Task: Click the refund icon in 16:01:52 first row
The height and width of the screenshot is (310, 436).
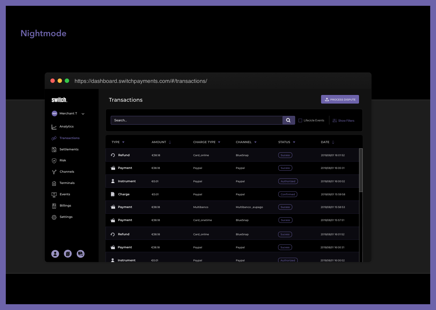Action: click(x=113, y=155)
